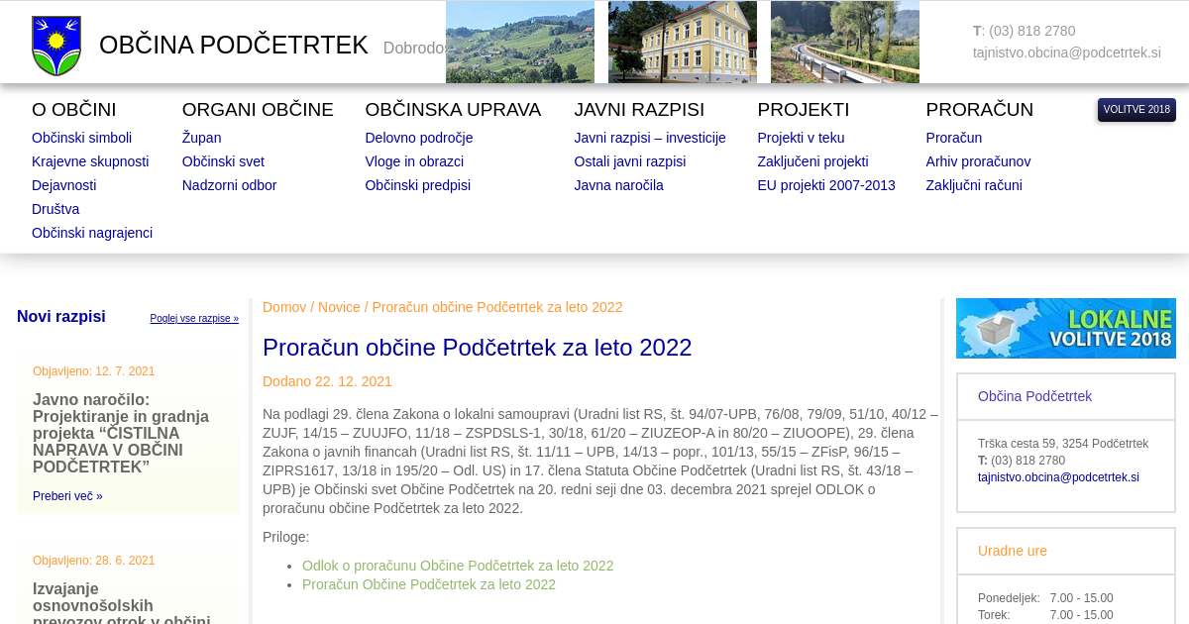Viewport: 1189px width, 624px height.
Task: Open Odlok o proračunu attachment link
Action: point(458,566)
